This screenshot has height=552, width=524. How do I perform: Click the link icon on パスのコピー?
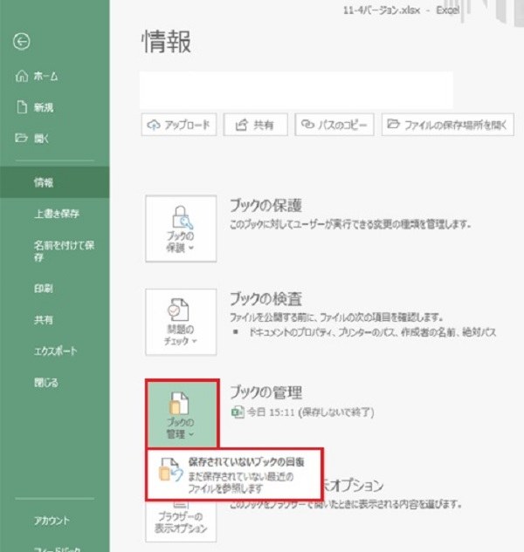[307, 124]
